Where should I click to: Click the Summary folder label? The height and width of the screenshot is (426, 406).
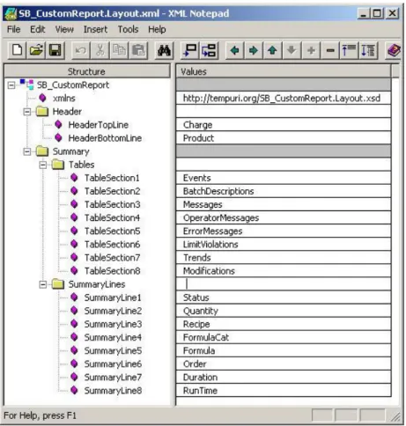70,151
